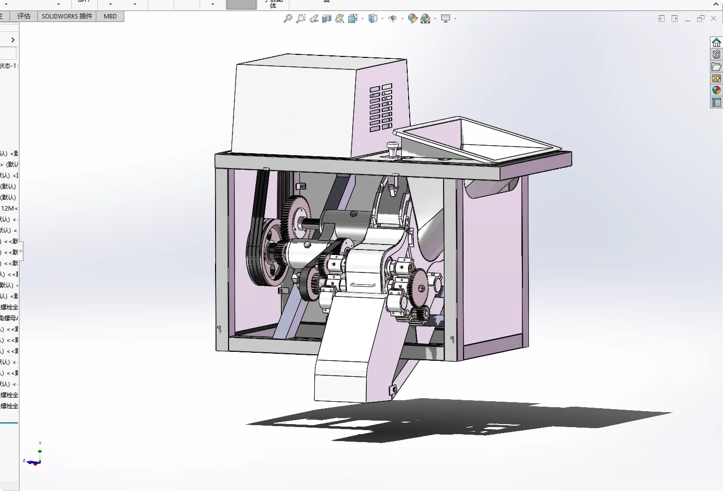Click the feature tree panel splitter handle
Screen dimensions: 723x491
(20, 251)
